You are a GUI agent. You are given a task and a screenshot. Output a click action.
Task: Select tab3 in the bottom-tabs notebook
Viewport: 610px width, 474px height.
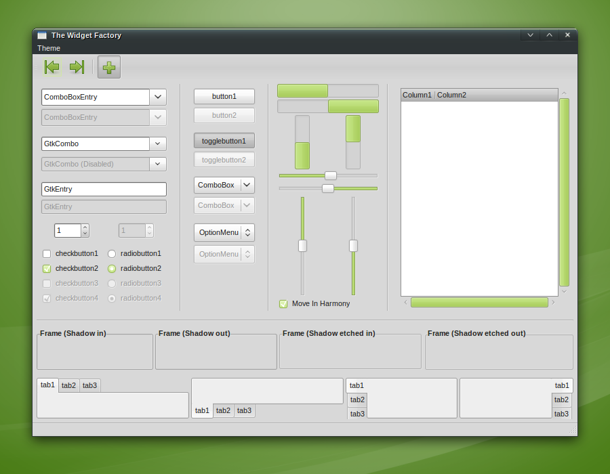coord(244,410)
